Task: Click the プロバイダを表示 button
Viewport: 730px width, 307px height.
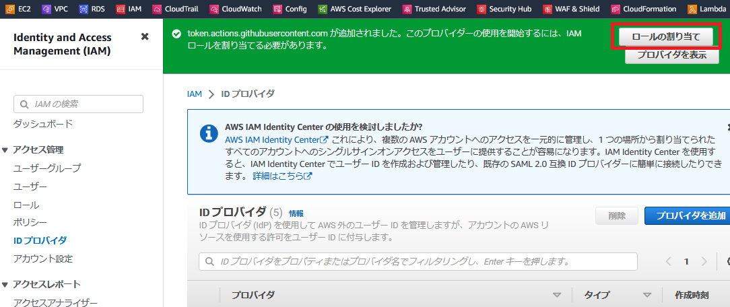Action: click(672, 55)
